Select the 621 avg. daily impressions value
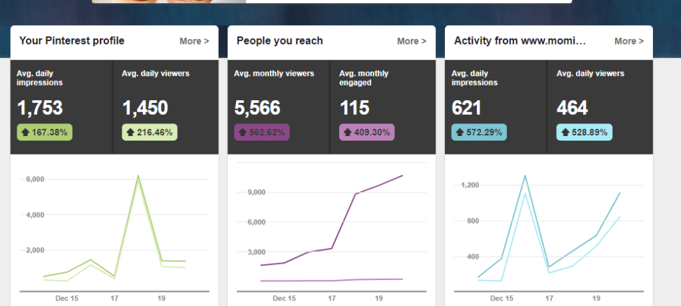Viewport: 681px width, 306px height. point(466,108)
